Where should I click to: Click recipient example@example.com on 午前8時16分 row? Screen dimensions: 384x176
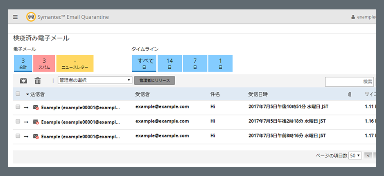click(x=162, y=135)
